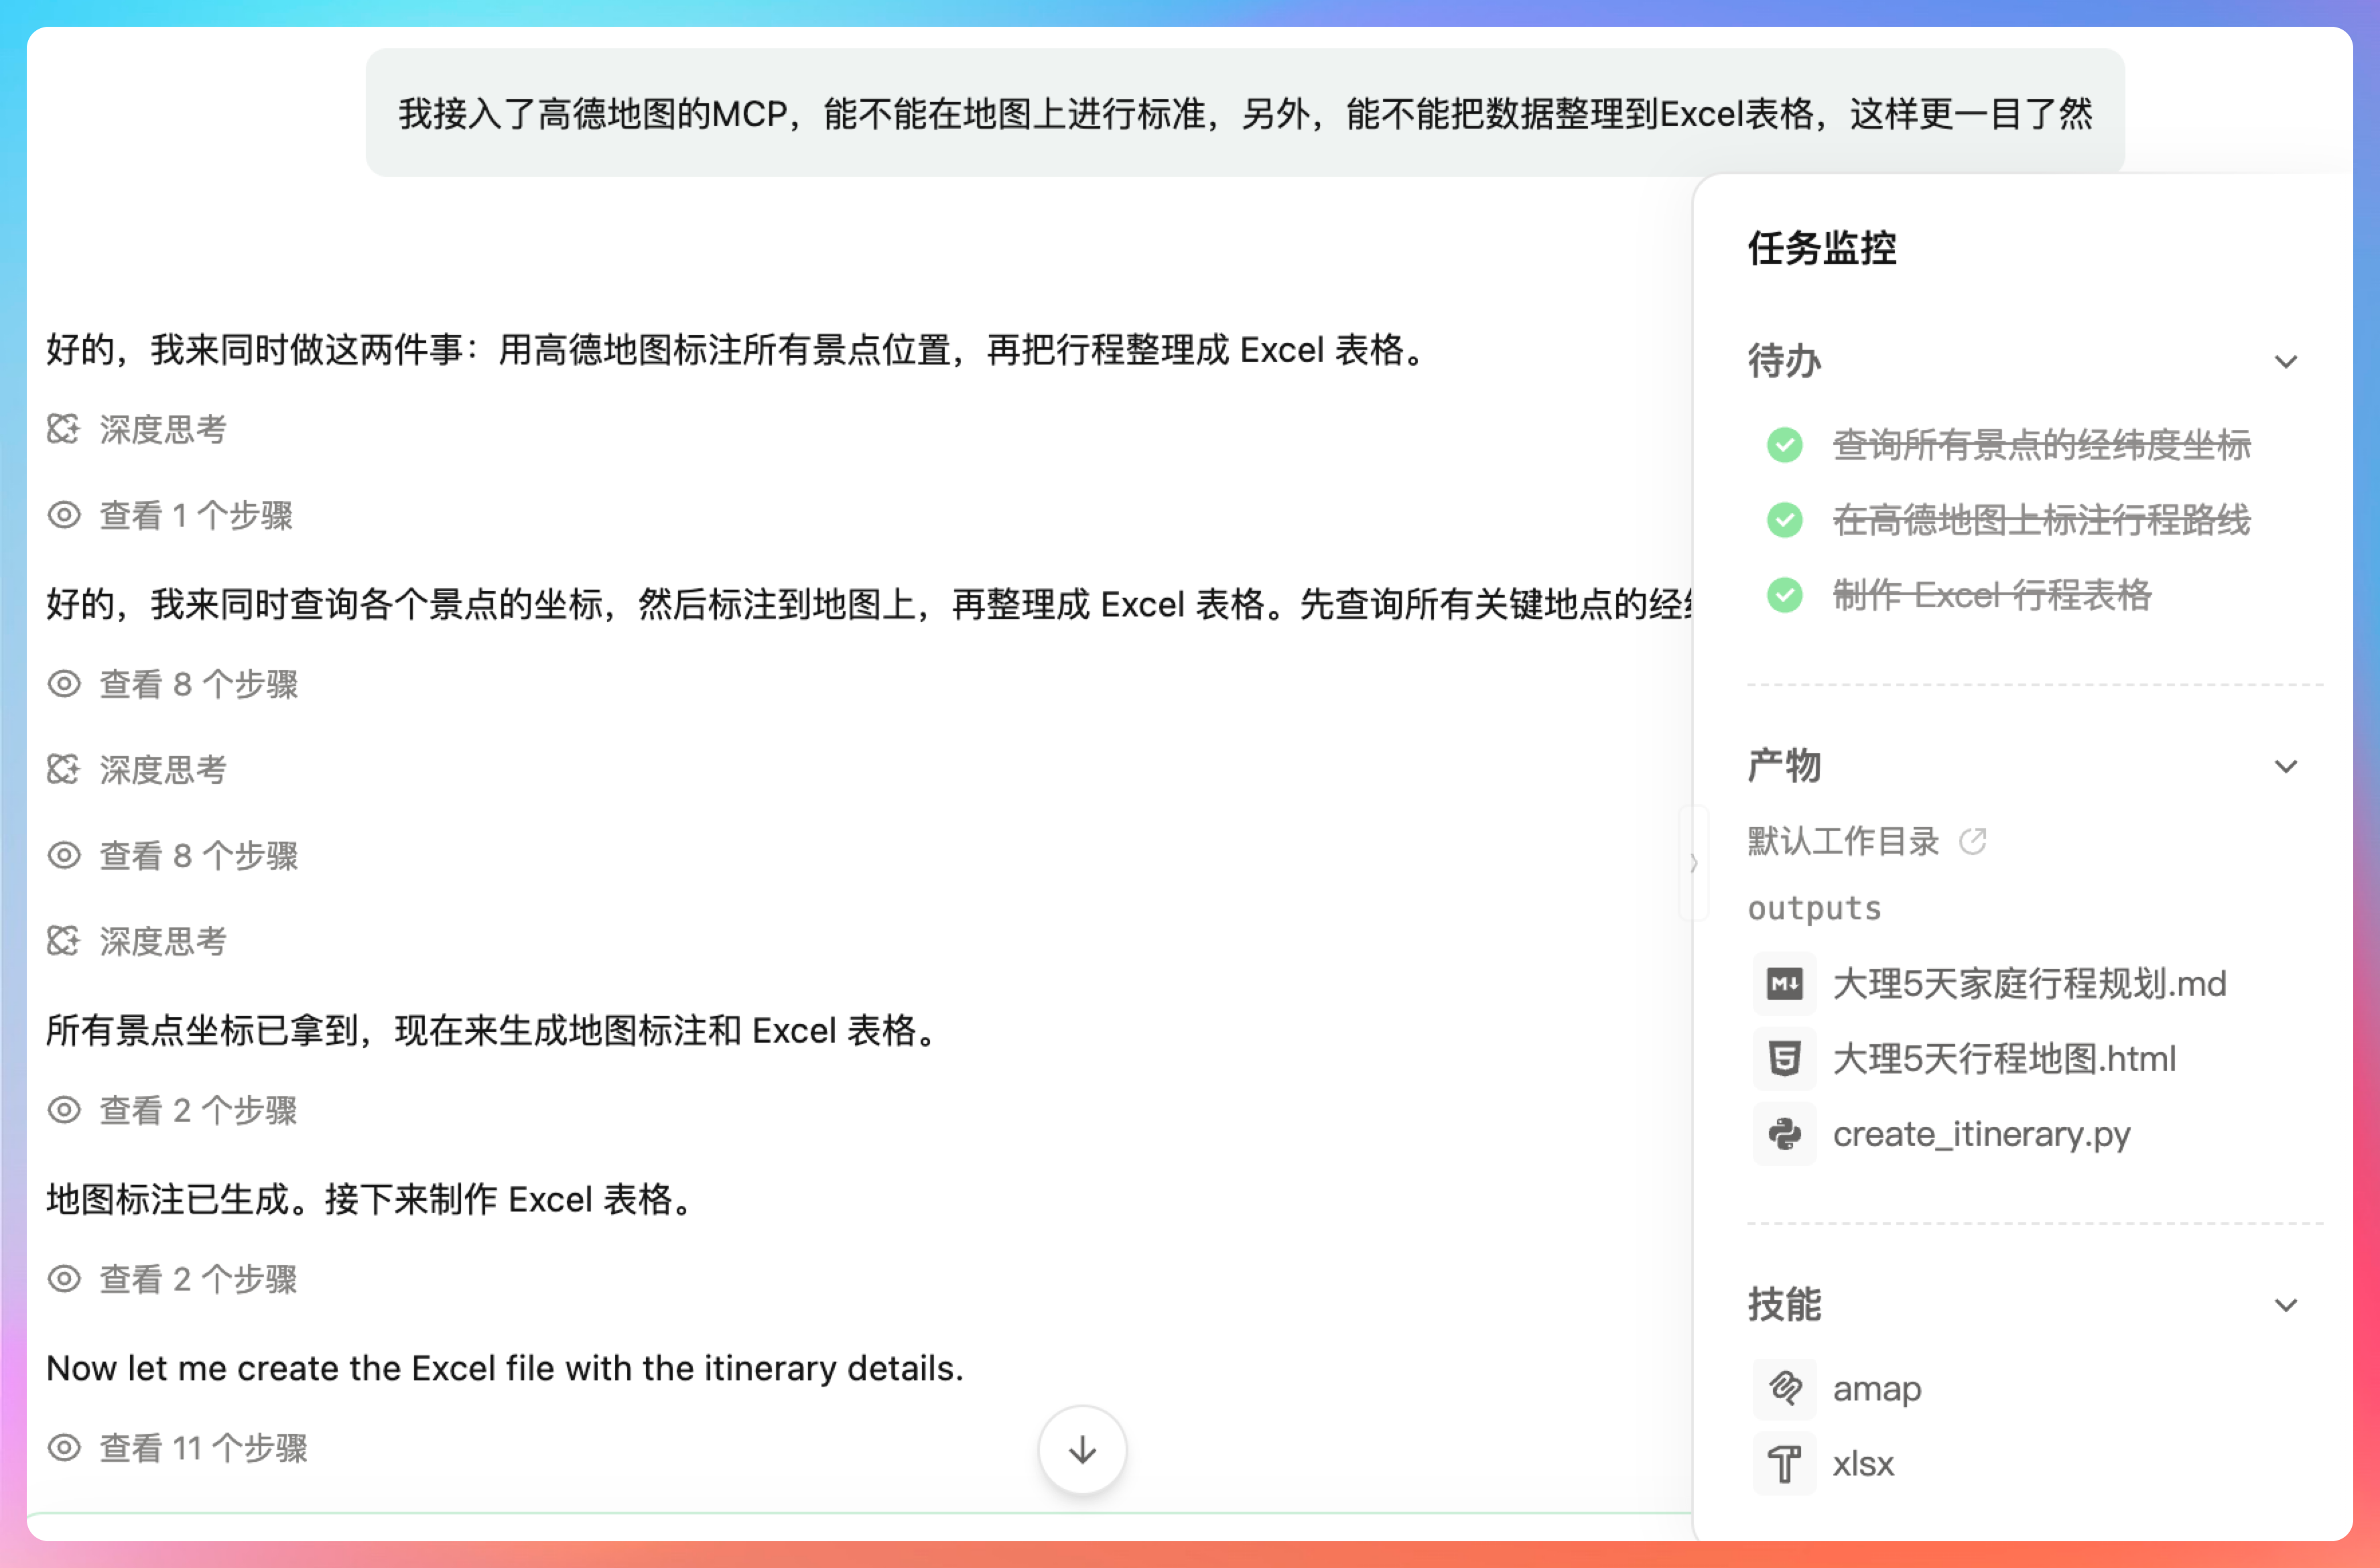
Task: Expand 查看 1 个步骤
Action: point(195,516)
